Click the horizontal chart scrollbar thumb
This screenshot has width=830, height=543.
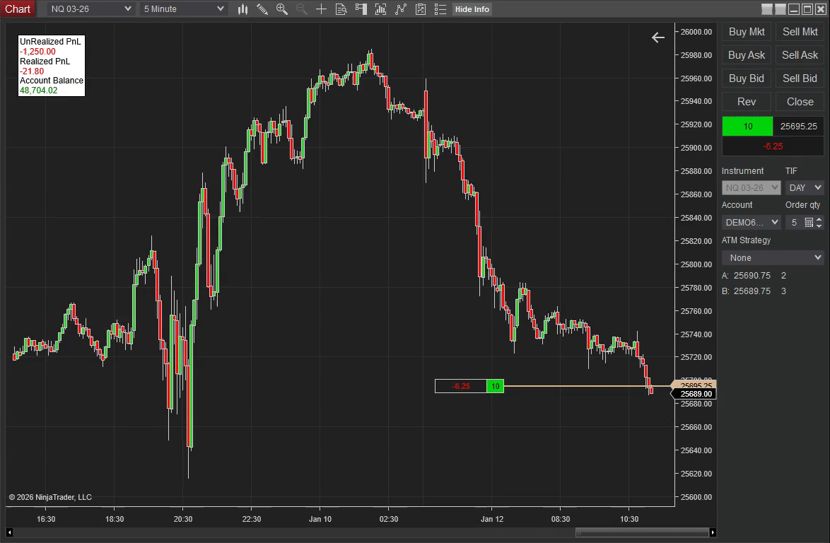[642, 532]
